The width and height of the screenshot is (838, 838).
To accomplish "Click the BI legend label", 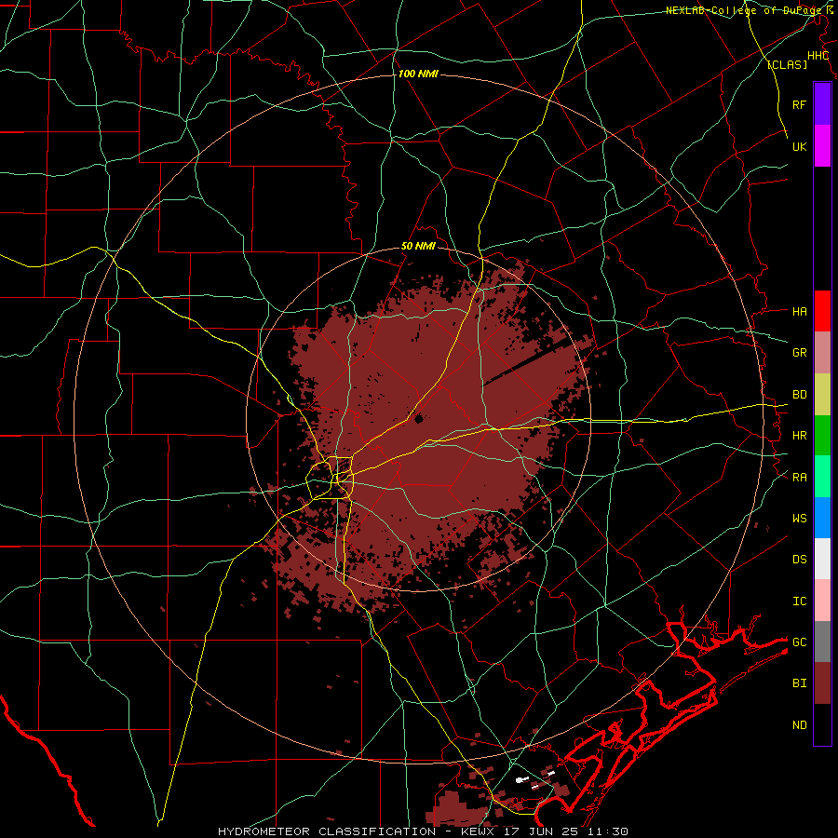I will (x=800, y=683).
